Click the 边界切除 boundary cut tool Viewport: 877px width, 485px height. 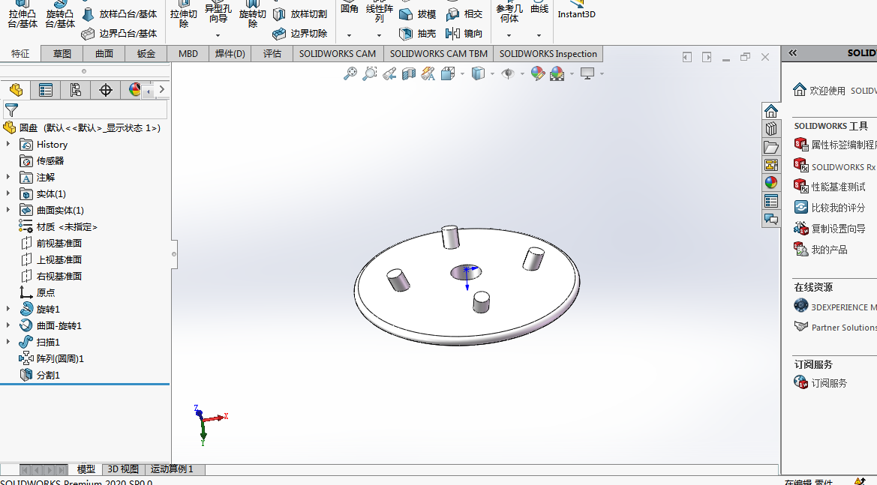tap(300, 34)
